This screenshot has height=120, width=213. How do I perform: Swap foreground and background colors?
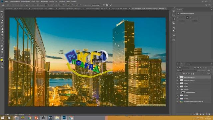pyautogui.click(x=3, y=58)
